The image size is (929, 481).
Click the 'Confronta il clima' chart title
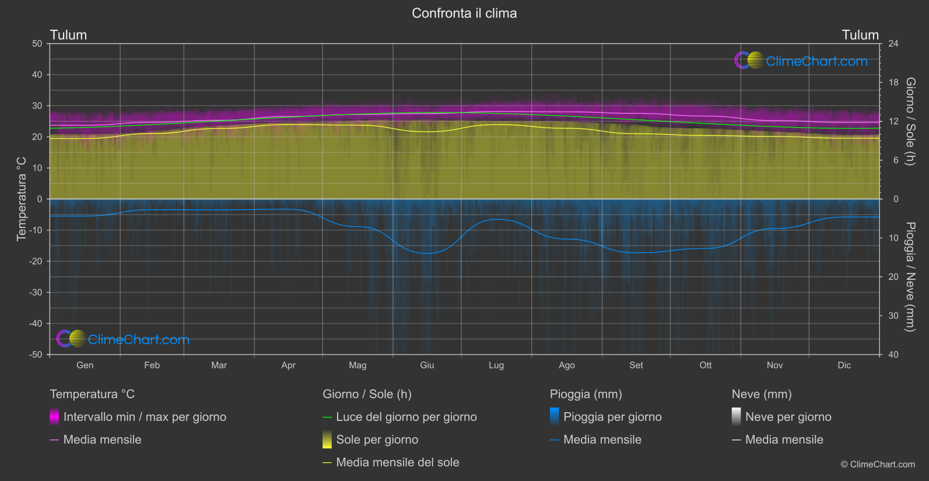pos(464,13)
